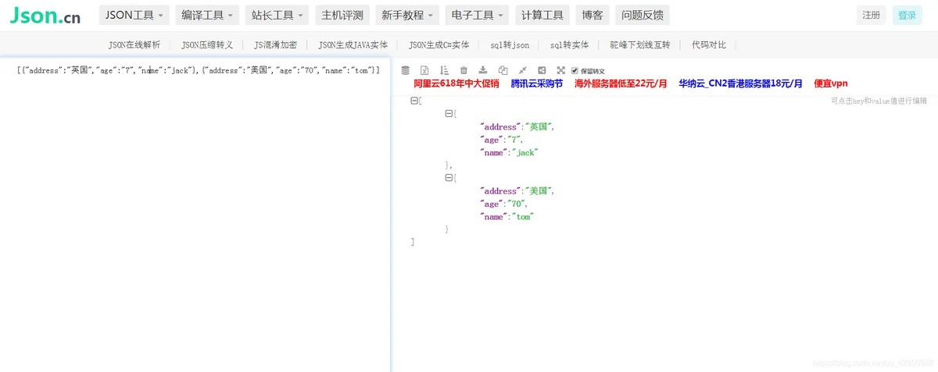
Task: Click the share icon in result toolbar
Action: coord(542,70)
